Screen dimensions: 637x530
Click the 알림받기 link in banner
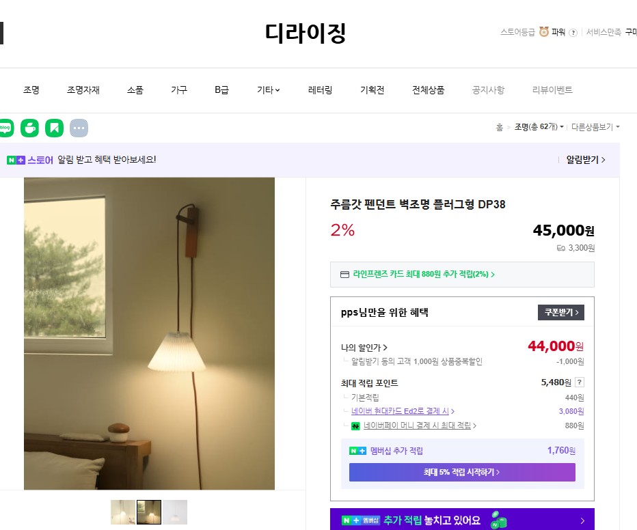pyautogui.click(x=586, y=160)
